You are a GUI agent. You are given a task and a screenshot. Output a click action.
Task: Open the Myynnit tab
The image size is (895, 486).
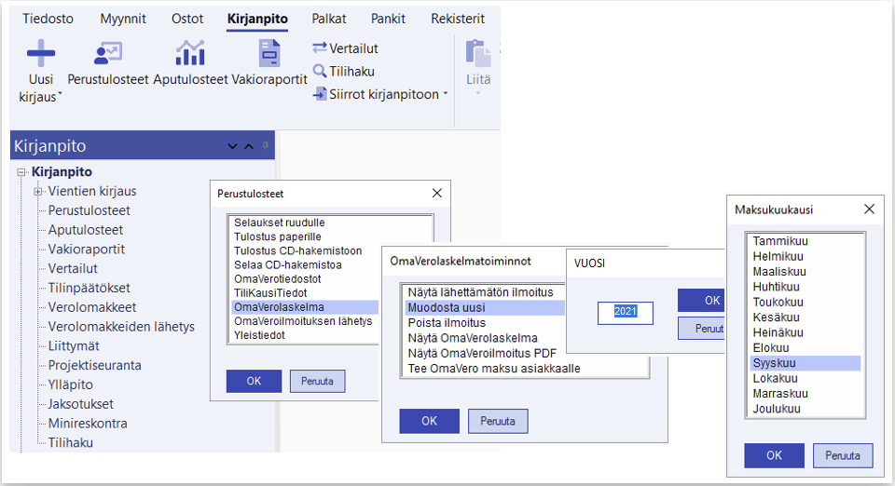pos(125,19)
